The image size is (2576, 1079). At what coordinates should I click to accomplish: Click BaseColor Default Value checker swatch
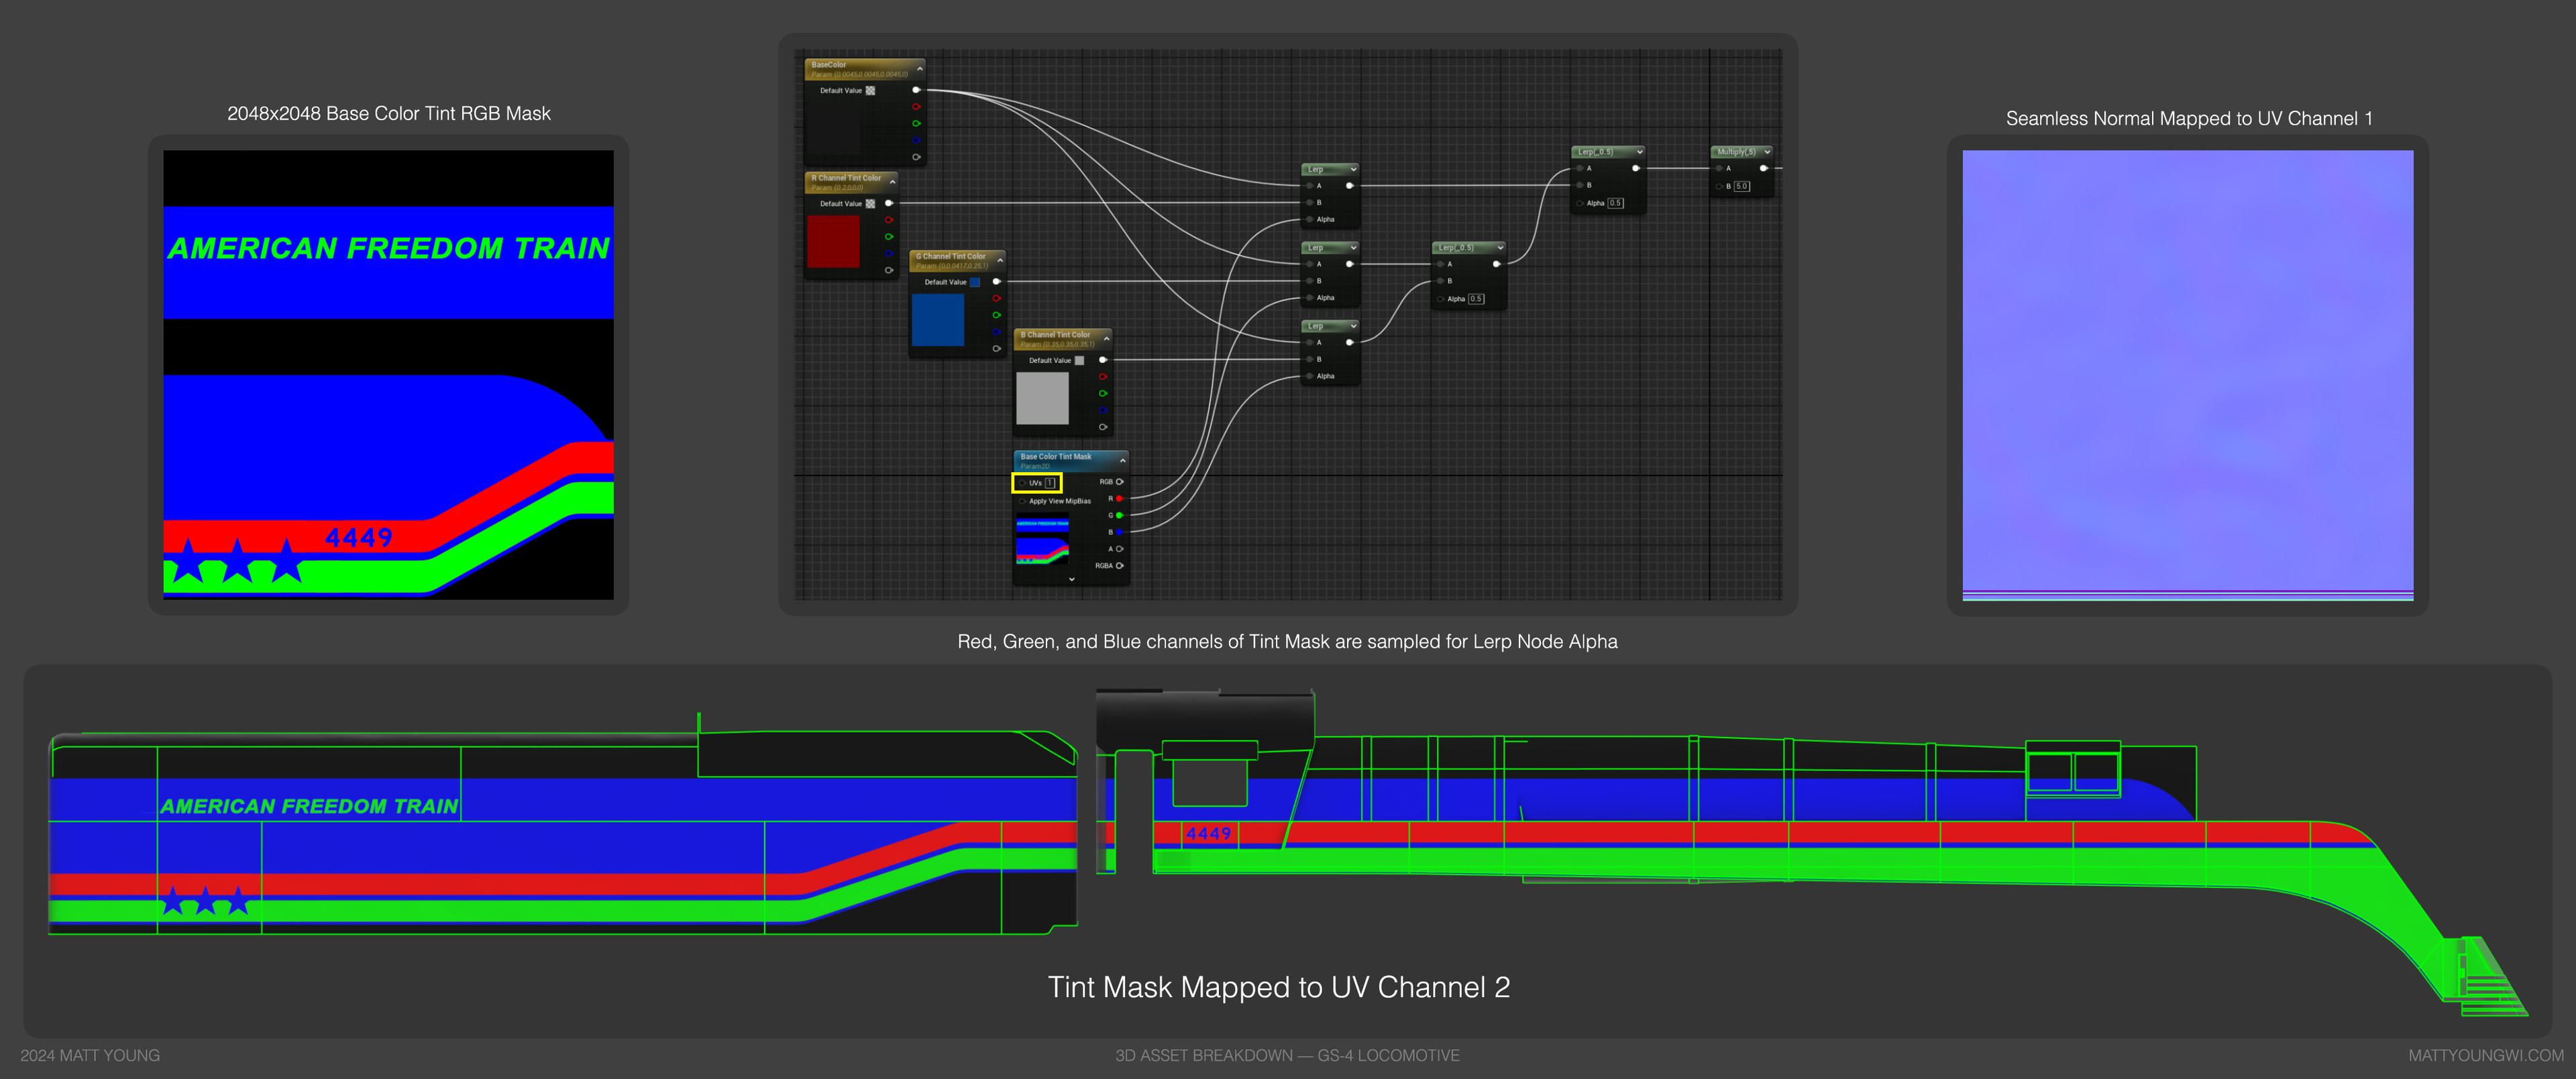tap(870, 91)
